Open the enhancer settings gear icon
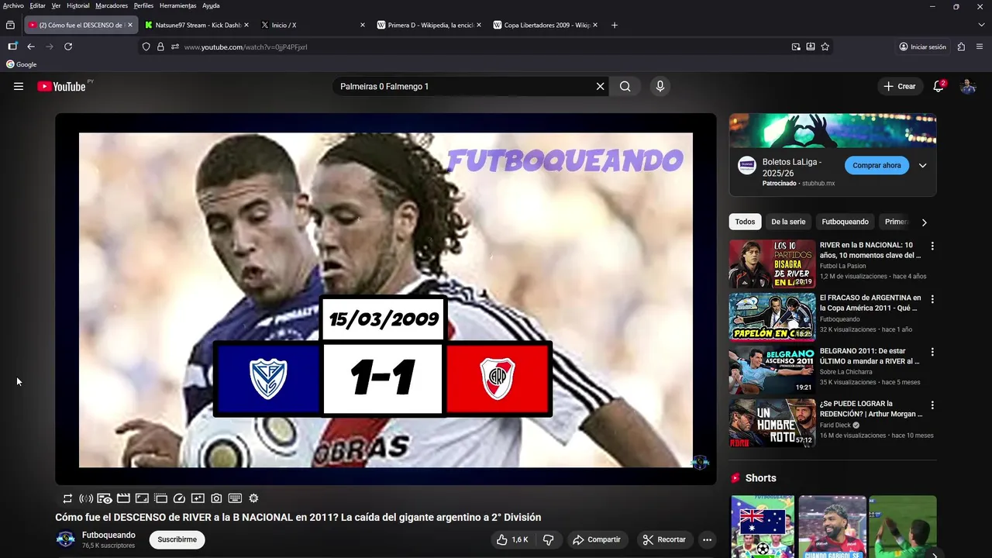 coord(253,498)
